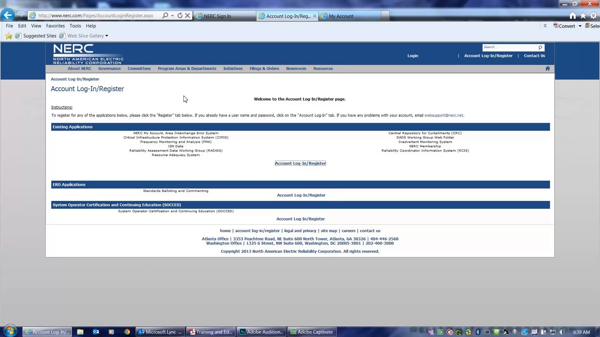Open the View menu
The height and width of the screenshot is (337, 600).
(36, 26)
